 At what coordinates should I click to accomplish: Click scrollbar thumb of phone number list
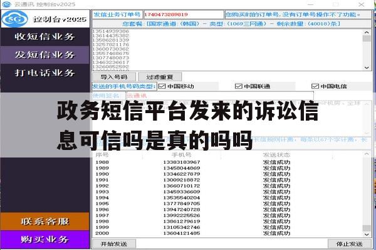[x=367, y=39]
